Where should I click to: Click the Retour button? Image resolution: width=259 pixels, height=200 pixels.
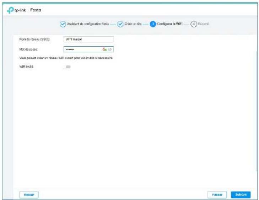tap(29, 195)
